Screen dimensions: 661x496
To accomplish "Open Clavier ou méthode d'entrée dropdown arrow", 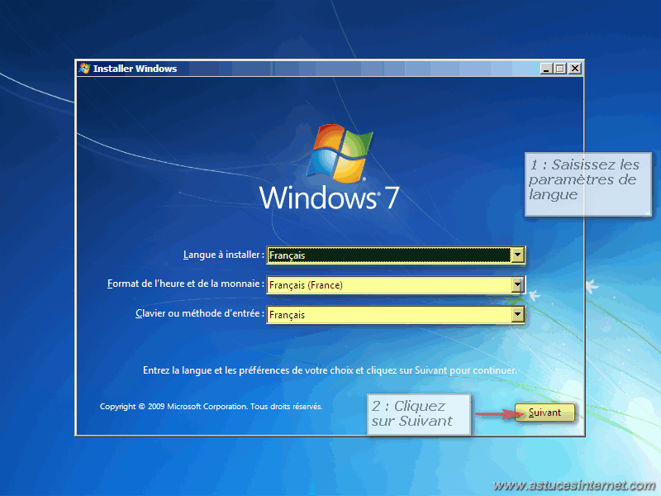I will 517,315.
